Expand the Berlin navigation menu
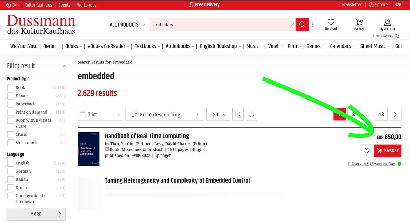This screenshot has height=223, width=410. point(52,46)
